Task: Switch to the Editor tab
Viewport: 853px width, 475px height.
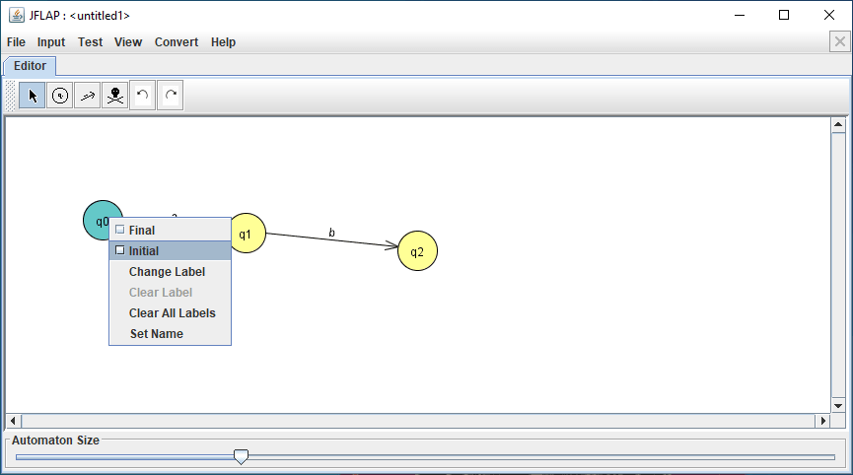Action: click(30, 66)
